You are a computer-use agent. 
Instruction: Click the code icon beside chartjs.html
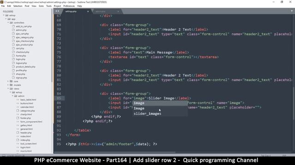point(18,114)
